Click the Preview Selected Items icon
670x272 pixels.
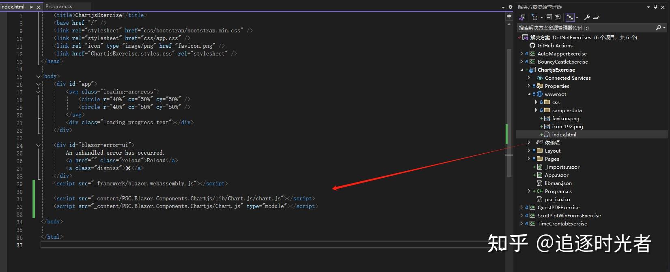coord(596,17)
